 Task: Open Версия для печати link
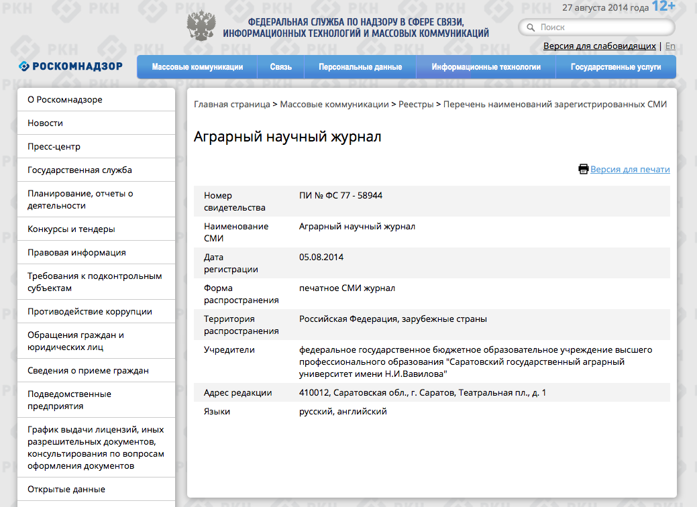click(630, 169)
